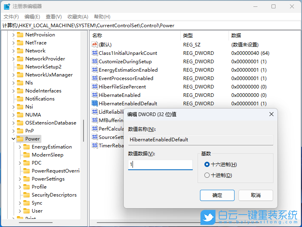The height and width of the screenshot is (227, 302).
Task: Select the OSExtensionDatabase tree key
Action: [x=51, y=123]
